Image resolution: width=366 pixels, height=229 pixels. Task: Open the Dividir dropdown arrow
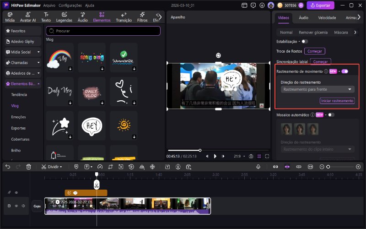[61, 167]
